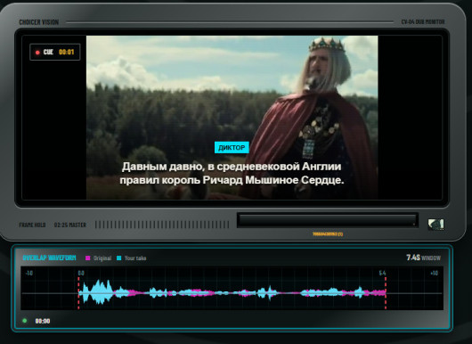Click the thumbnail icon right of the slot
The width and height of the screenshot is (472, 344).
(x=435, y=225)
